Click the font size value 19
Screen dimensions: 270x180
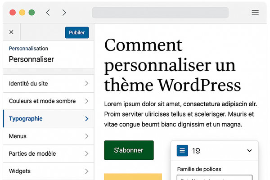[196, 151]
